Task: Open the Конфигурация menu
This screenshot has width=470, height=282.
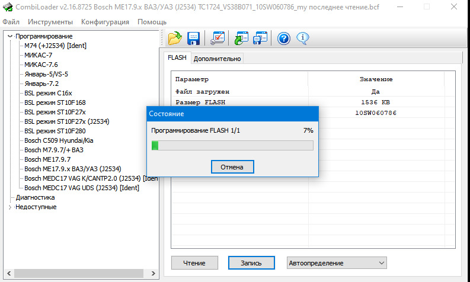Action: click(105, 22)
